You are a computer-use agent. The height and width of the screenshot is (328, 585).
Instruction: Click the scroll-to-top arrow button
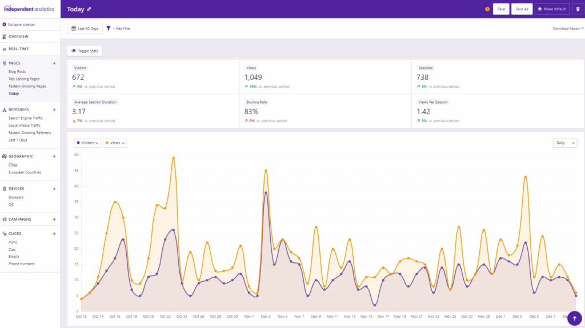pos(574,318)
